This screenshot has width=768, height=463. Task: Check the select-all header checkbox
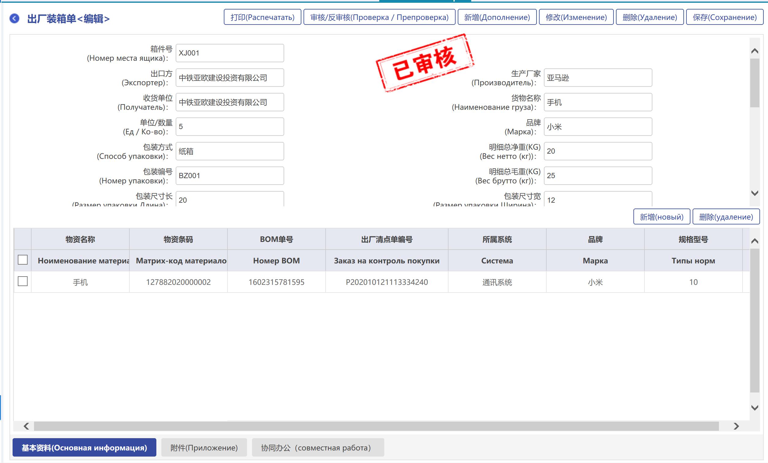(23, 260)
